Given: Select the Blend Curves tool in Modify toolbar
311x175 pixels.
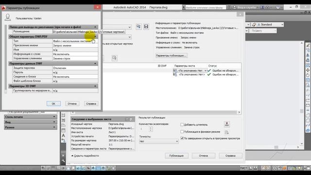Looking at the screenshot, I should tap(308, 125).
